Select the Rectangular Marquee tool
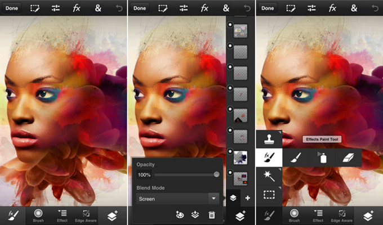This screenshot has height=225, width=383. tap(269, 195)
